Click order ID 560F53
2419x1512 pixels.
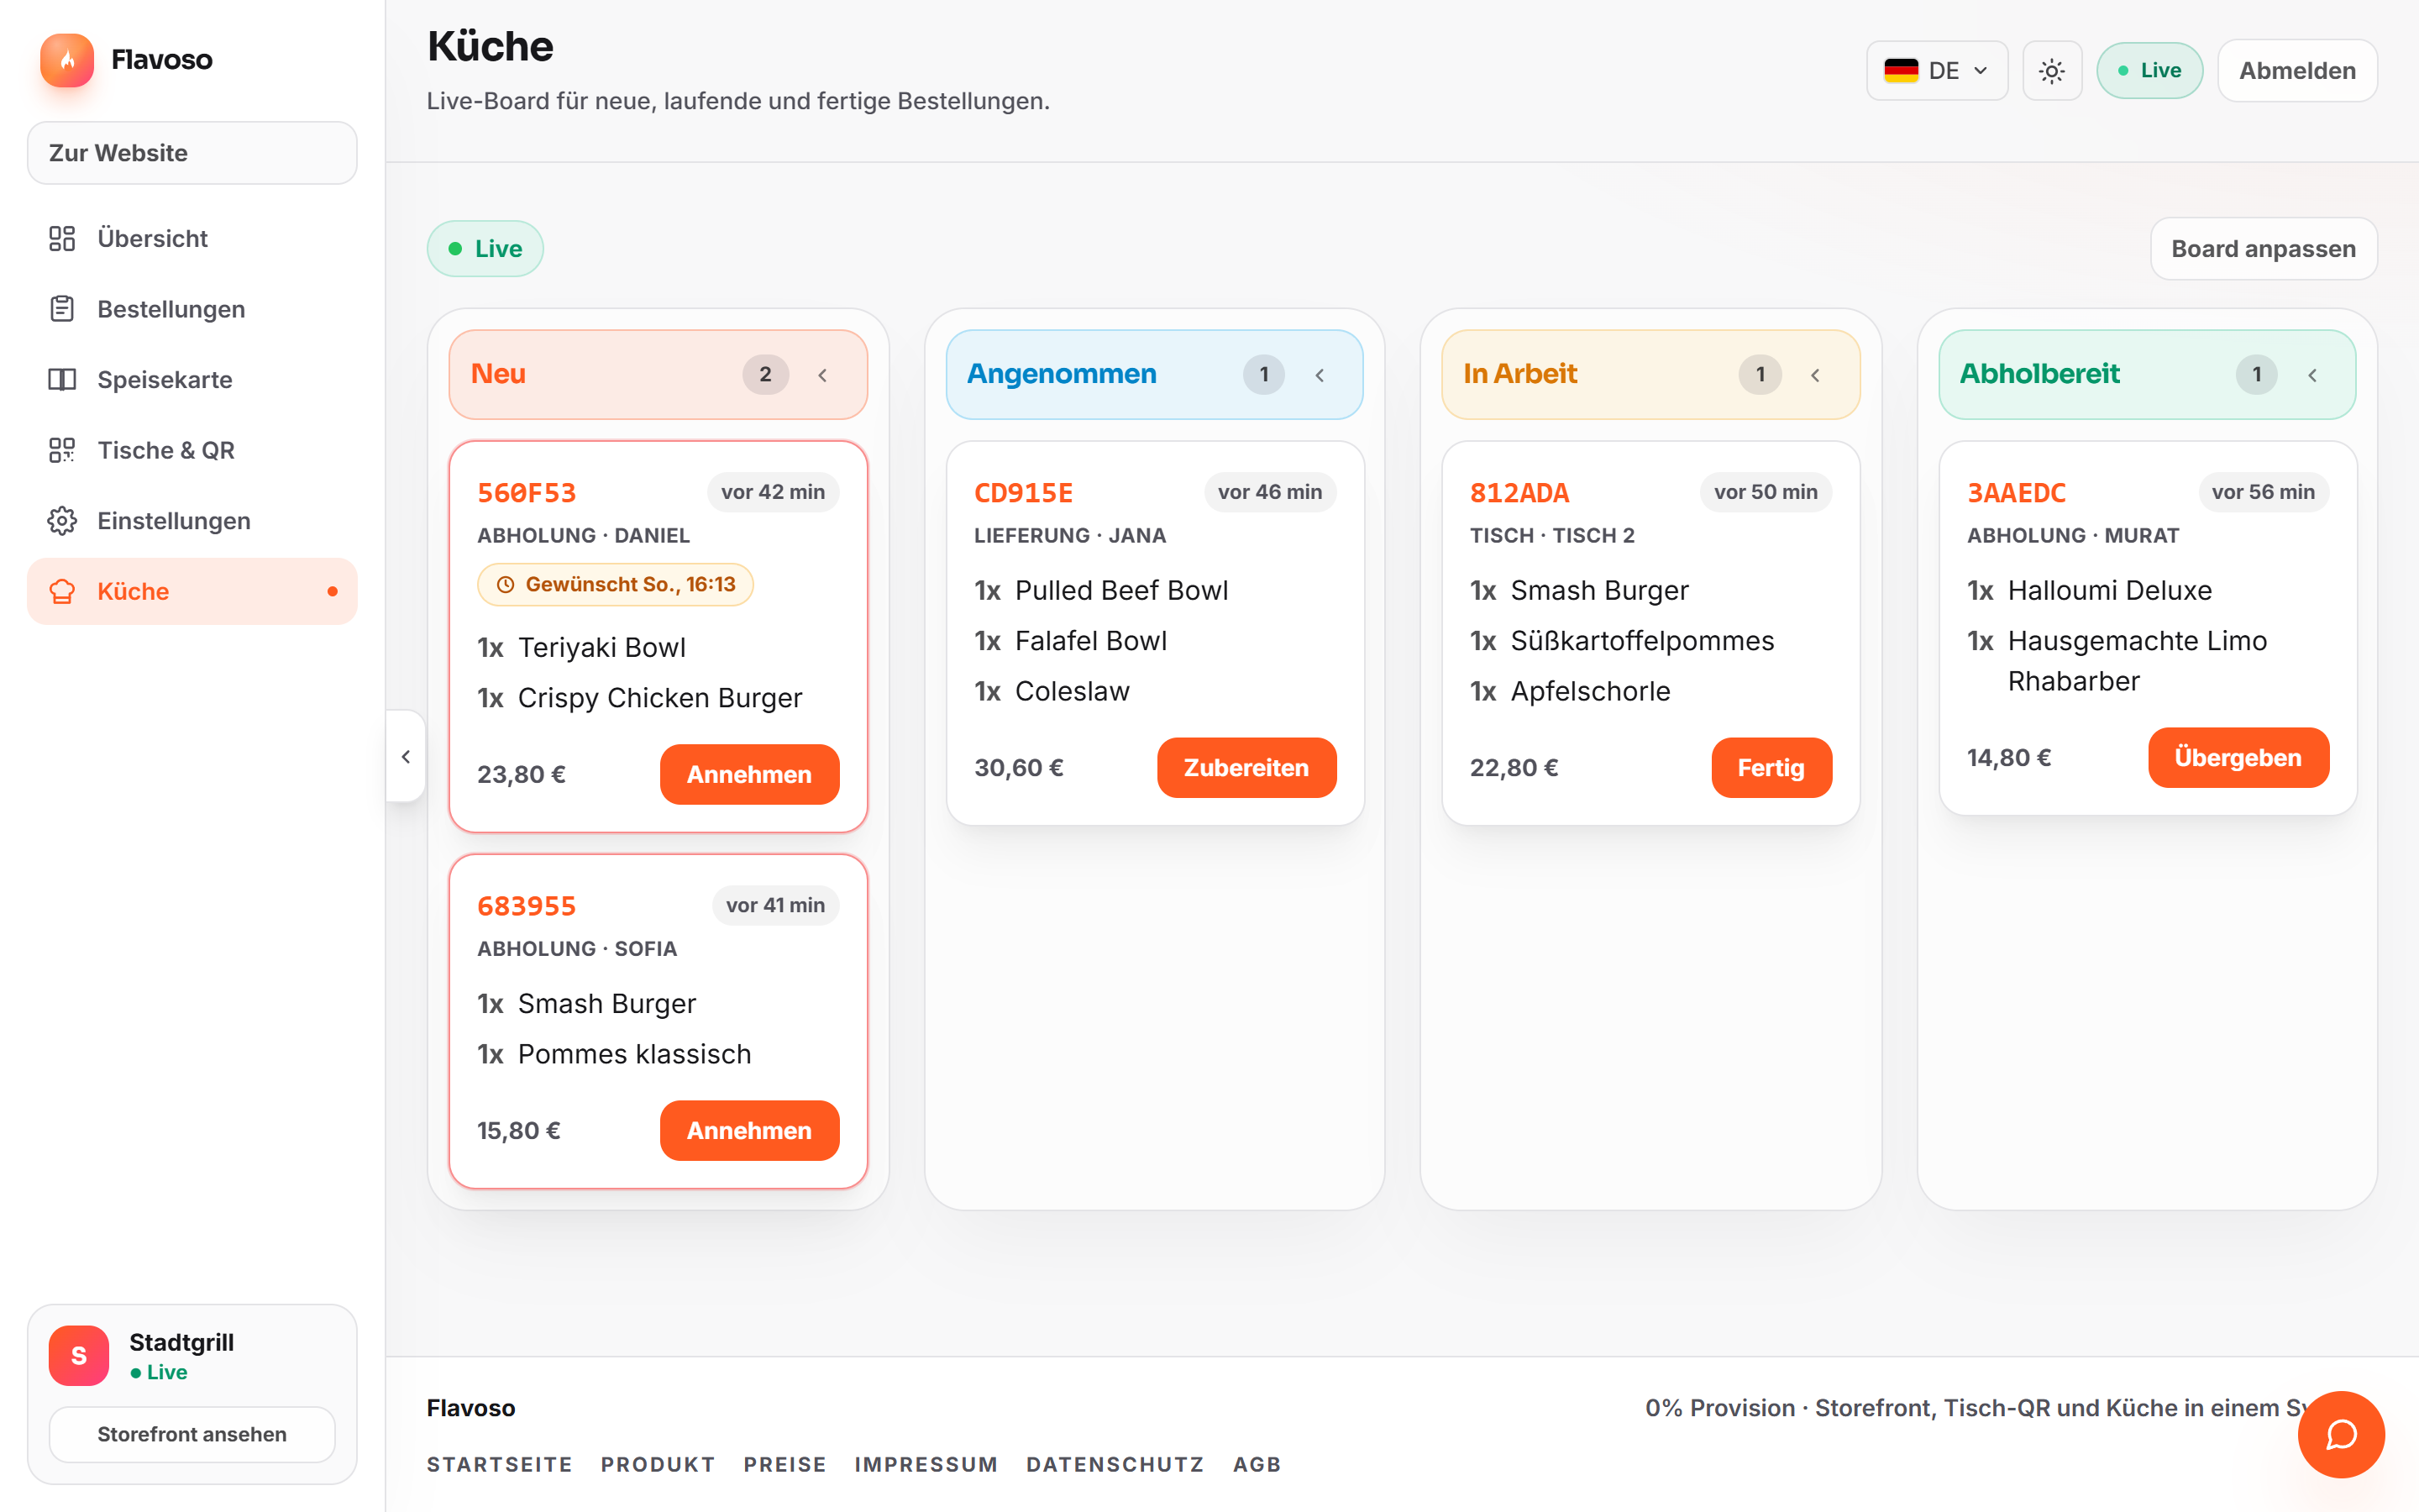click(x=527, y=493)
